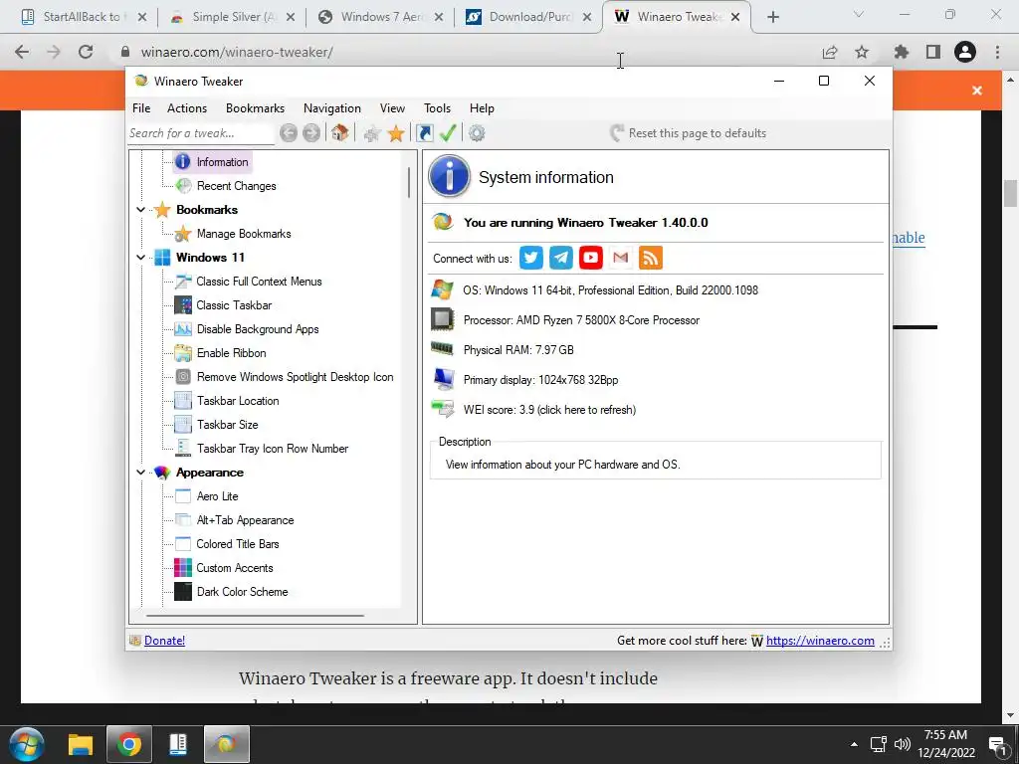Collapse the Appearance tree section
The height and width of the screenshot is (764, 1019).
tap(141, 473)
